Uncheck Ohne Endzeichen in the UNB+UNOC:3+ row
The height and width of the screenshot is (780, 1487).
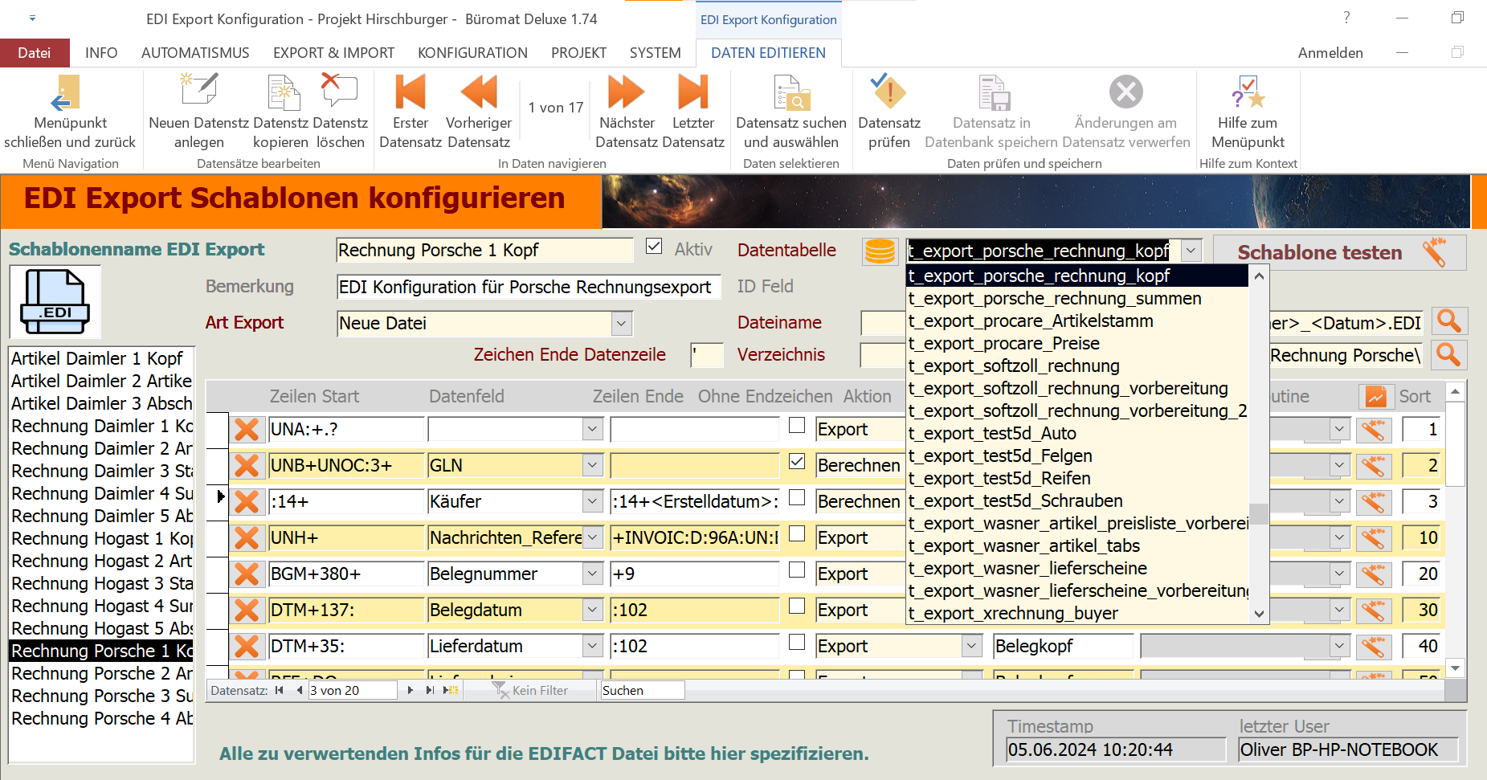click(x=797, y=462)
